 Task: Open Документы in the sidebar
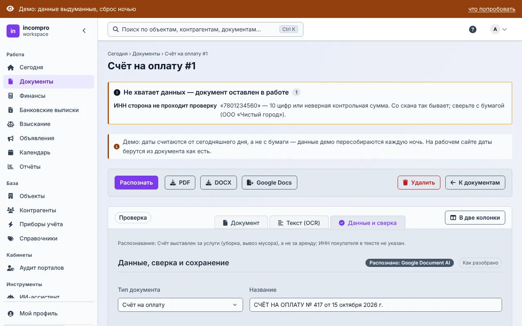[x=49, y=81]
